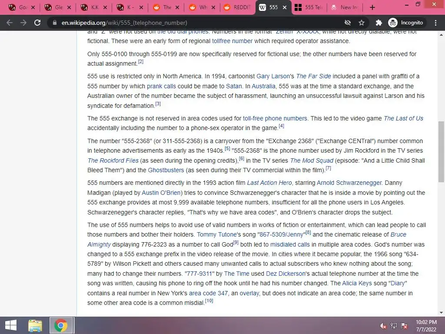Open the 'Austin O'Brien' link
Screen dimensions: 445x334
[161, 193]
